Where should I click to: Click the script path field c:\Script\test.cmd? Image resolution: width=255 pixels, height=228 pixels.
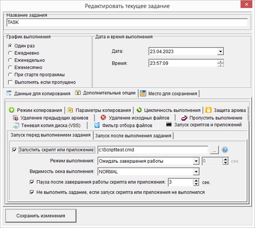tap(153, 150)
